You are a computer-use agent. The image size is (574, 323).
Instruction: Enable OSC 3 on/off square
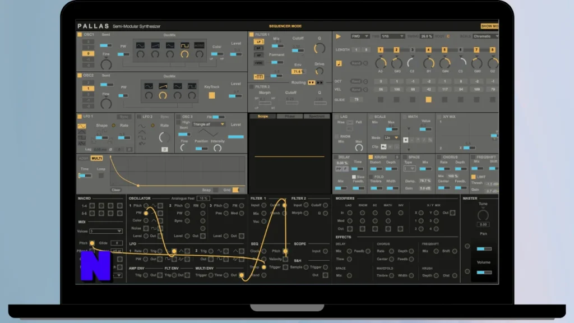(x=178, y=117)
